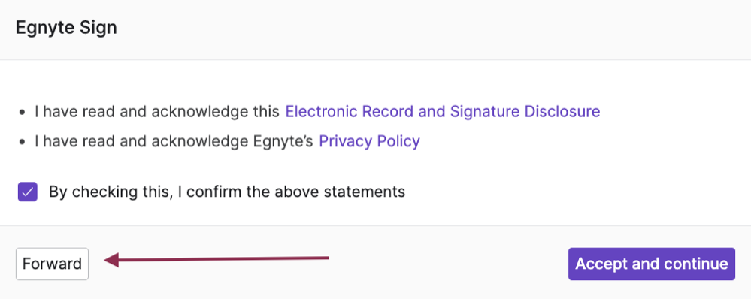This screenshot has height=299, width=751.
Task: Toggle the 'By checking this, I confirm' label
Action: tap(226, 192)
